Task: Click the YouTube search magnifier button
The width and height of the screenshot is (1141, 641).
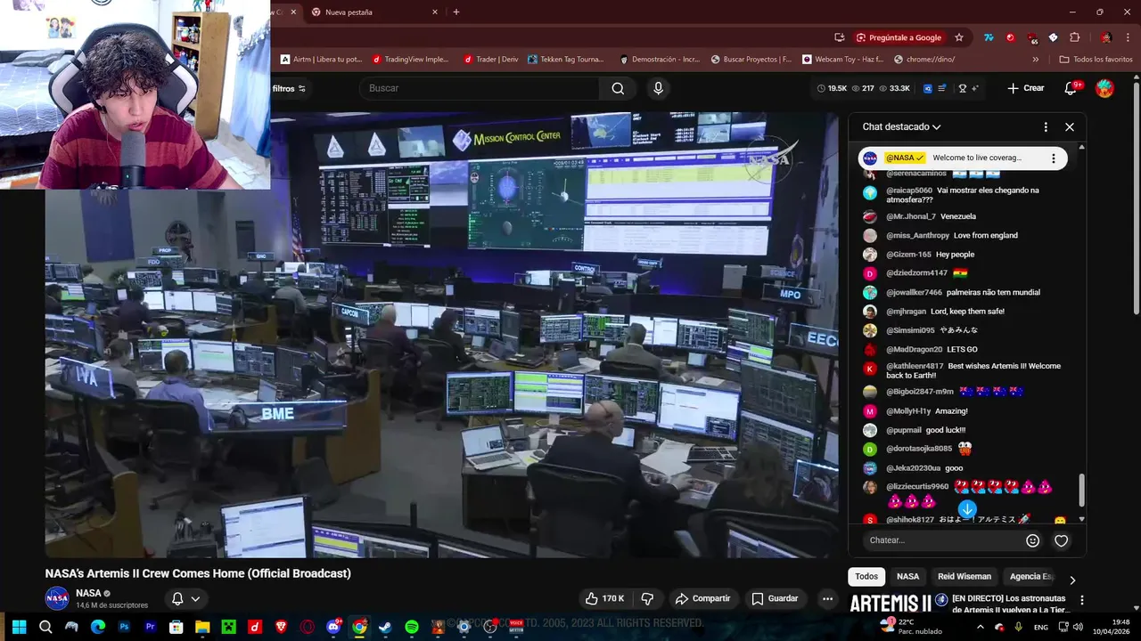Action: [x=618, y=88]
